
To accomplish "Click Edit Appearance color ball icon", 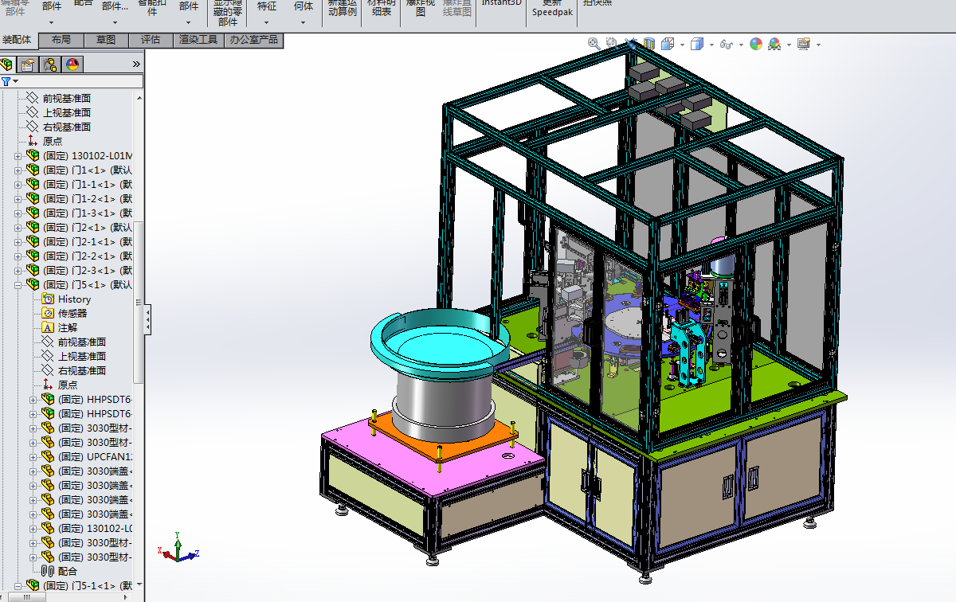I will [x=755, y=44].
